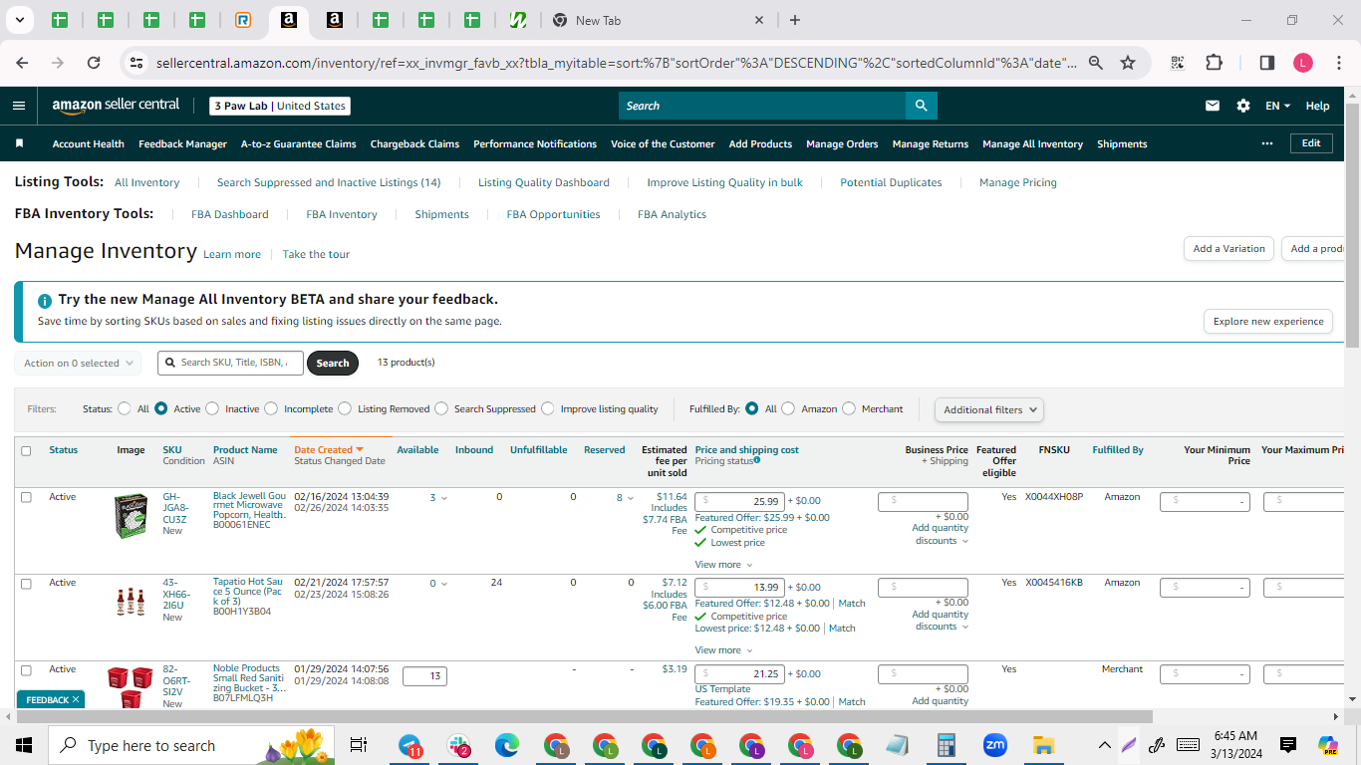Open Slack from the taskbar
The width and height of the screenshot is (1361, 765).
coord(459,745)
